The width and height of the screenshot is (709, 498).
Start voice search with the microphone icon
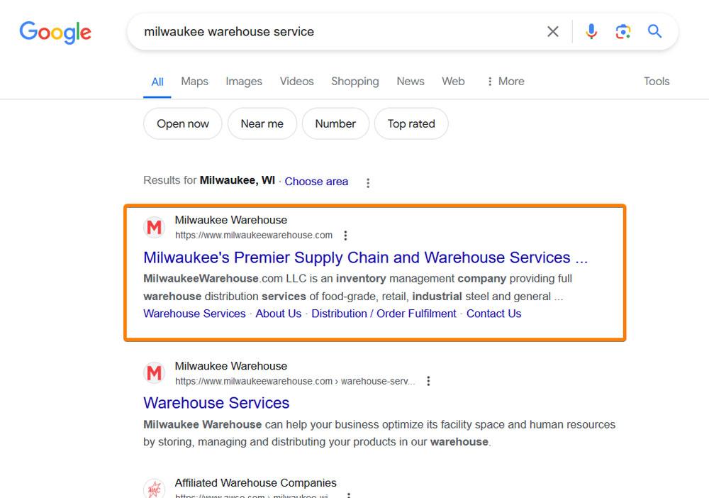click(x=591, y=32)
